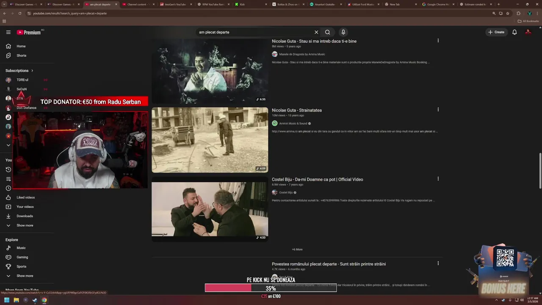
Task: Open options menu for Strainatatea video
Action: click(x=438, y=109)
